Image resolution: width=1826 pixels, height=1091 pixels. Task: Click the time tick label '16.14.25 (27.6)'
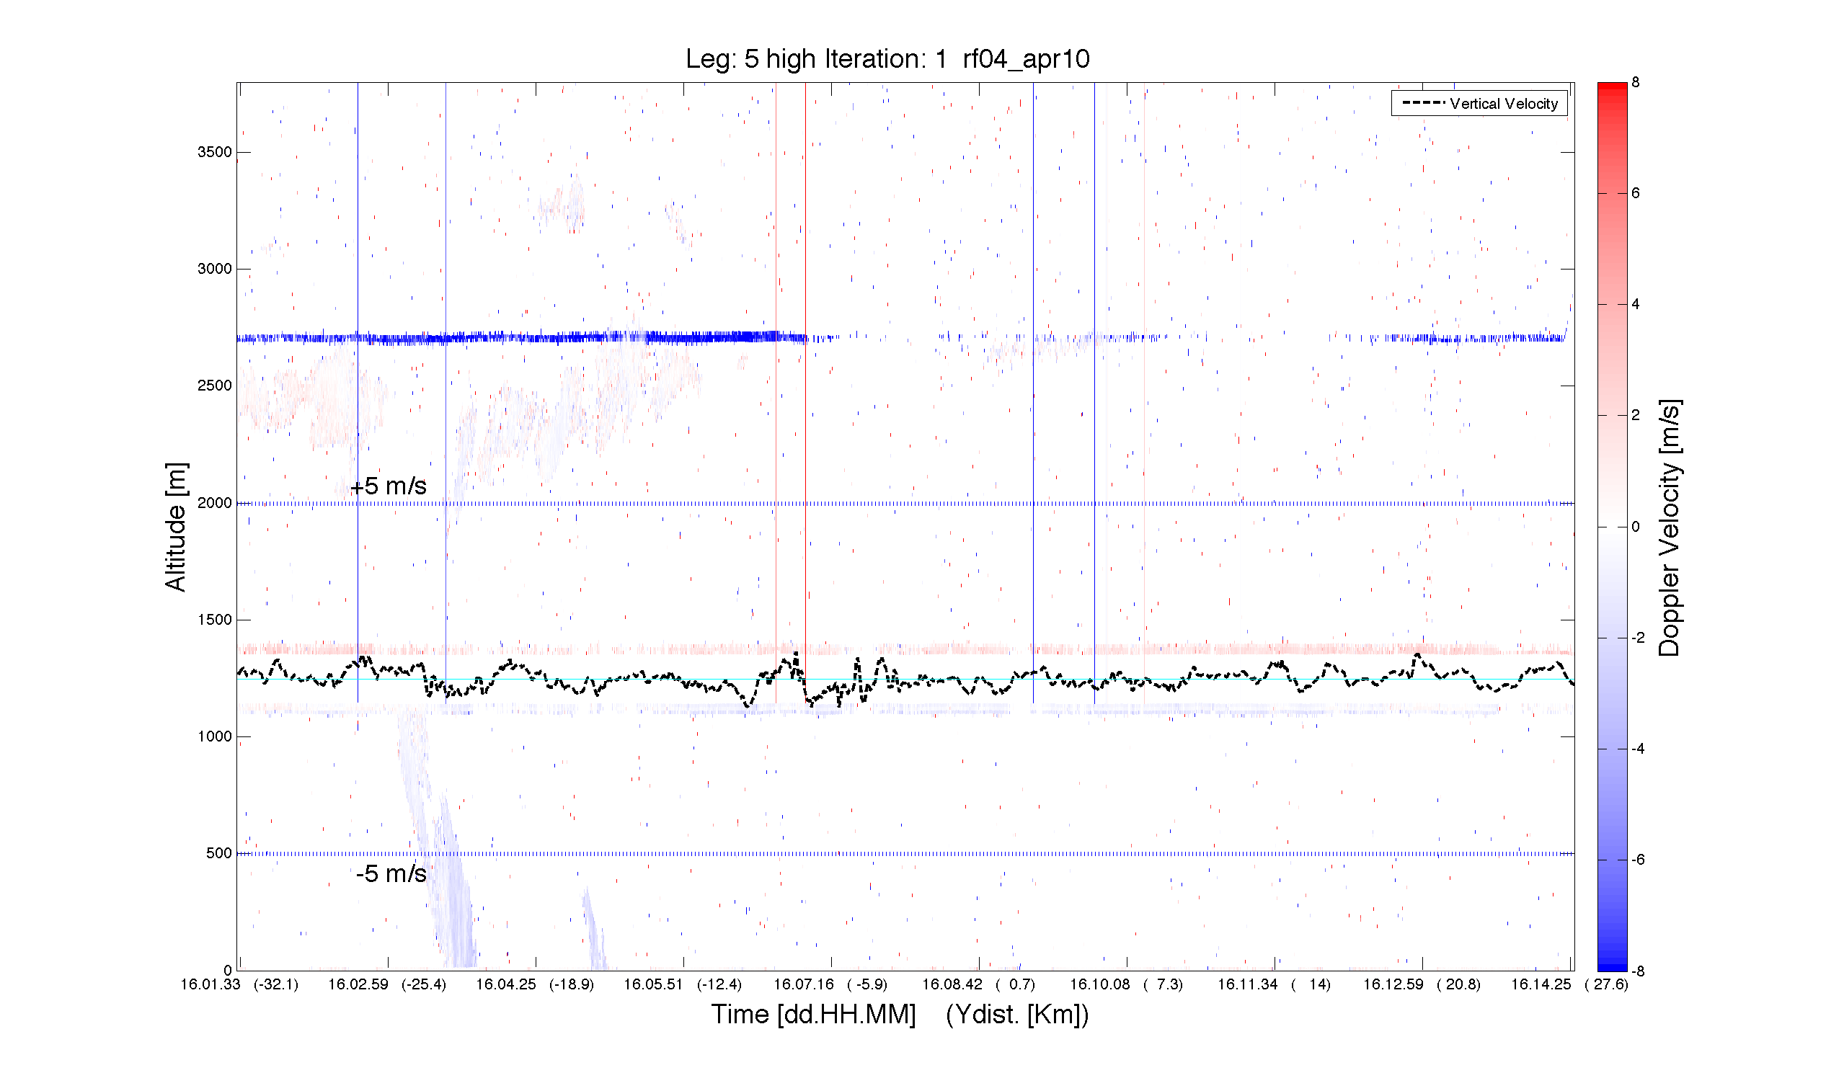(1570, 984)
